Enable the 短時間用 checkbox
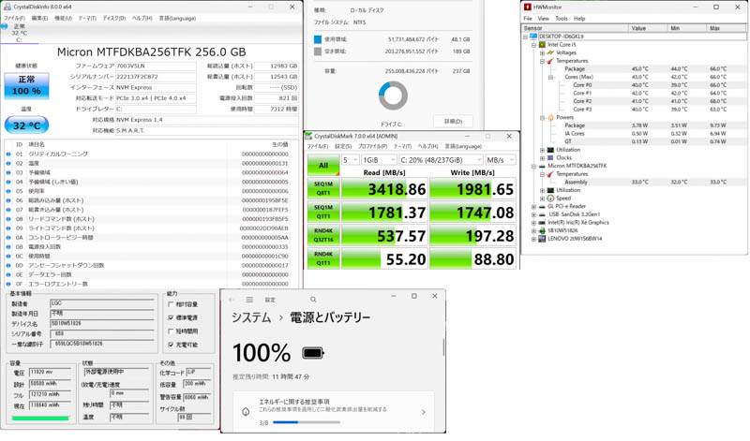 172,331
